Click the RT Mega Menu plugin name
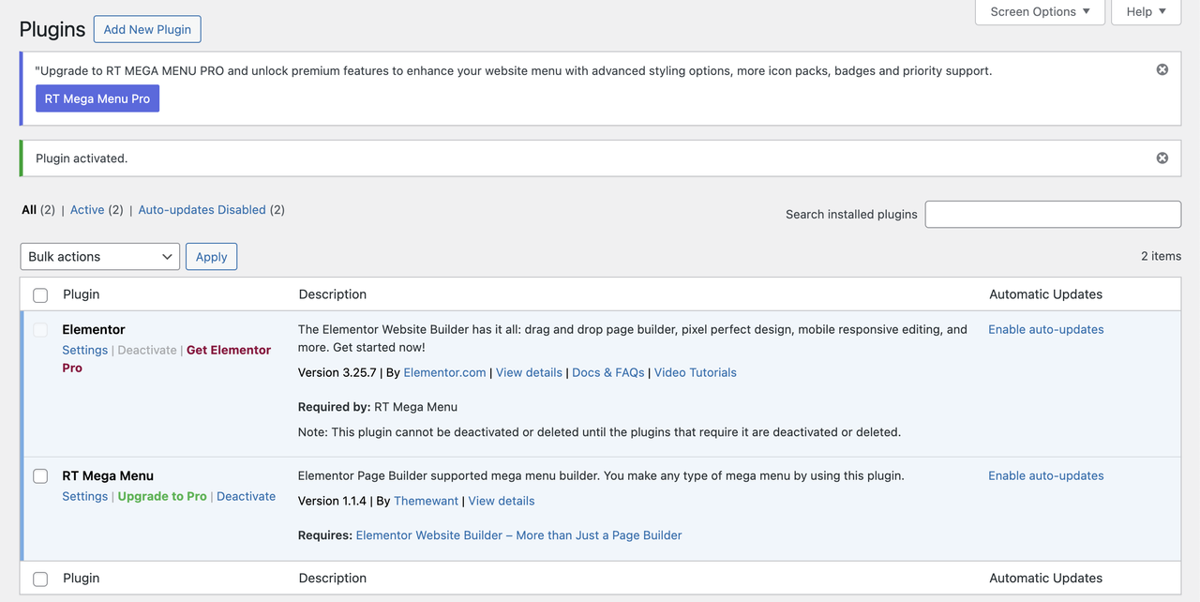The height and width of the screenshot is (602, 1200). (108, 475)
